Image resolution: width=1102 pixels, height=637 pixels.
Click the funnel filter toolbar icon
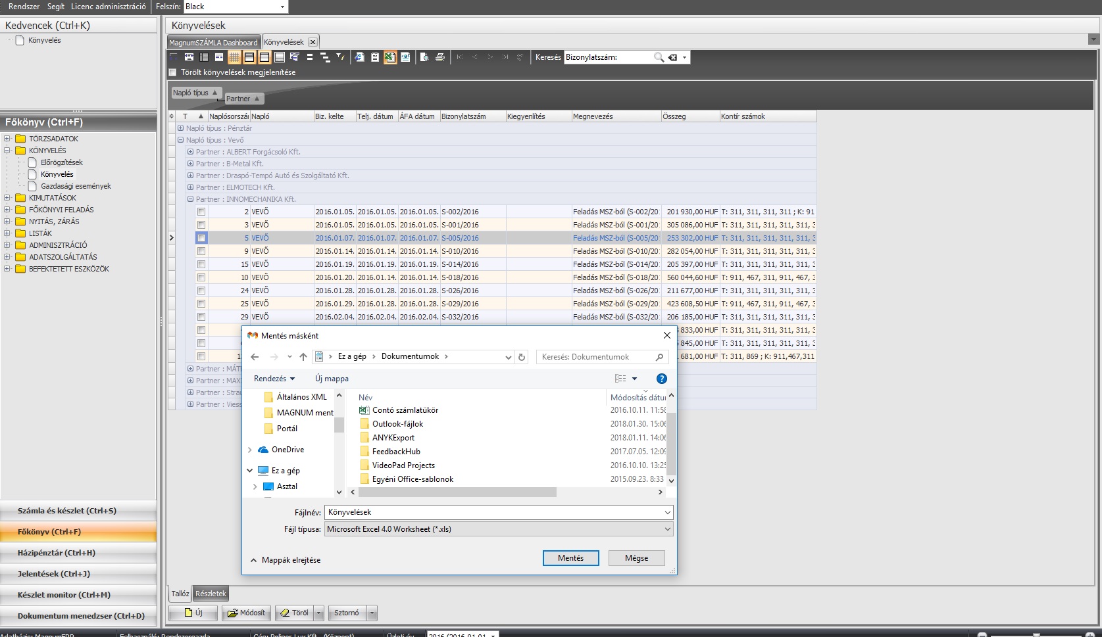(x=340, y=57)
